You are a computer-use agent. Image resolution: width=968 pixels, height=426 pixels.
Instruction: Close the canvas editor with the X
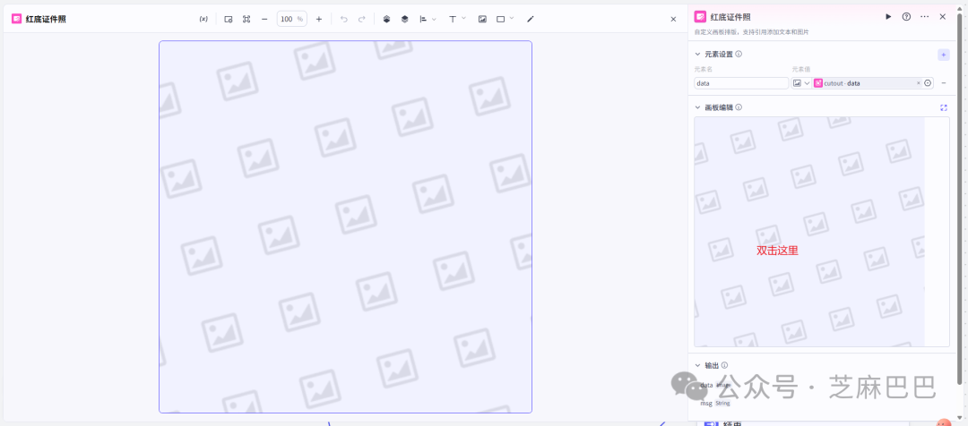point(673,19)
